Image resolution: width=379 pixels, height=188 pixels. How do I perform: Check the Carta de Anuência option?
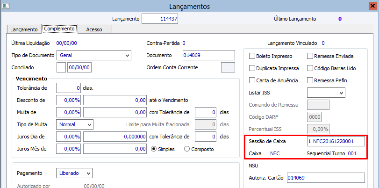pyautogui.click(x=252, y=80)
